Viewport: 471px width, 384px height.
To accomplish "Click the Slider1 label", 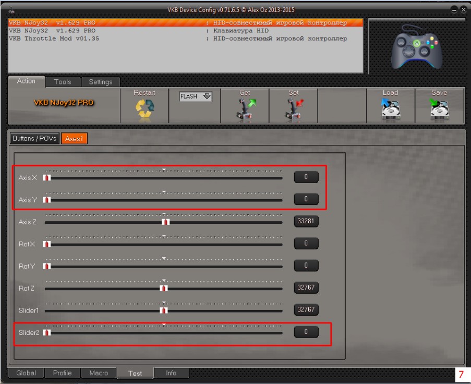I will (29, 310).
